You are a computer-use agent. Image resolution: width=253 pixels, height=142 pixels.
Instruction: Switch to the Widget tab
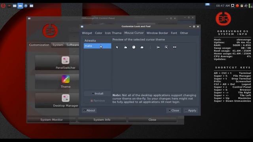[x=87, y=33]
